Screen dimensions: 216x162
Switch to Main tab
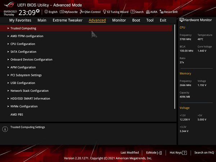point(42,20)
